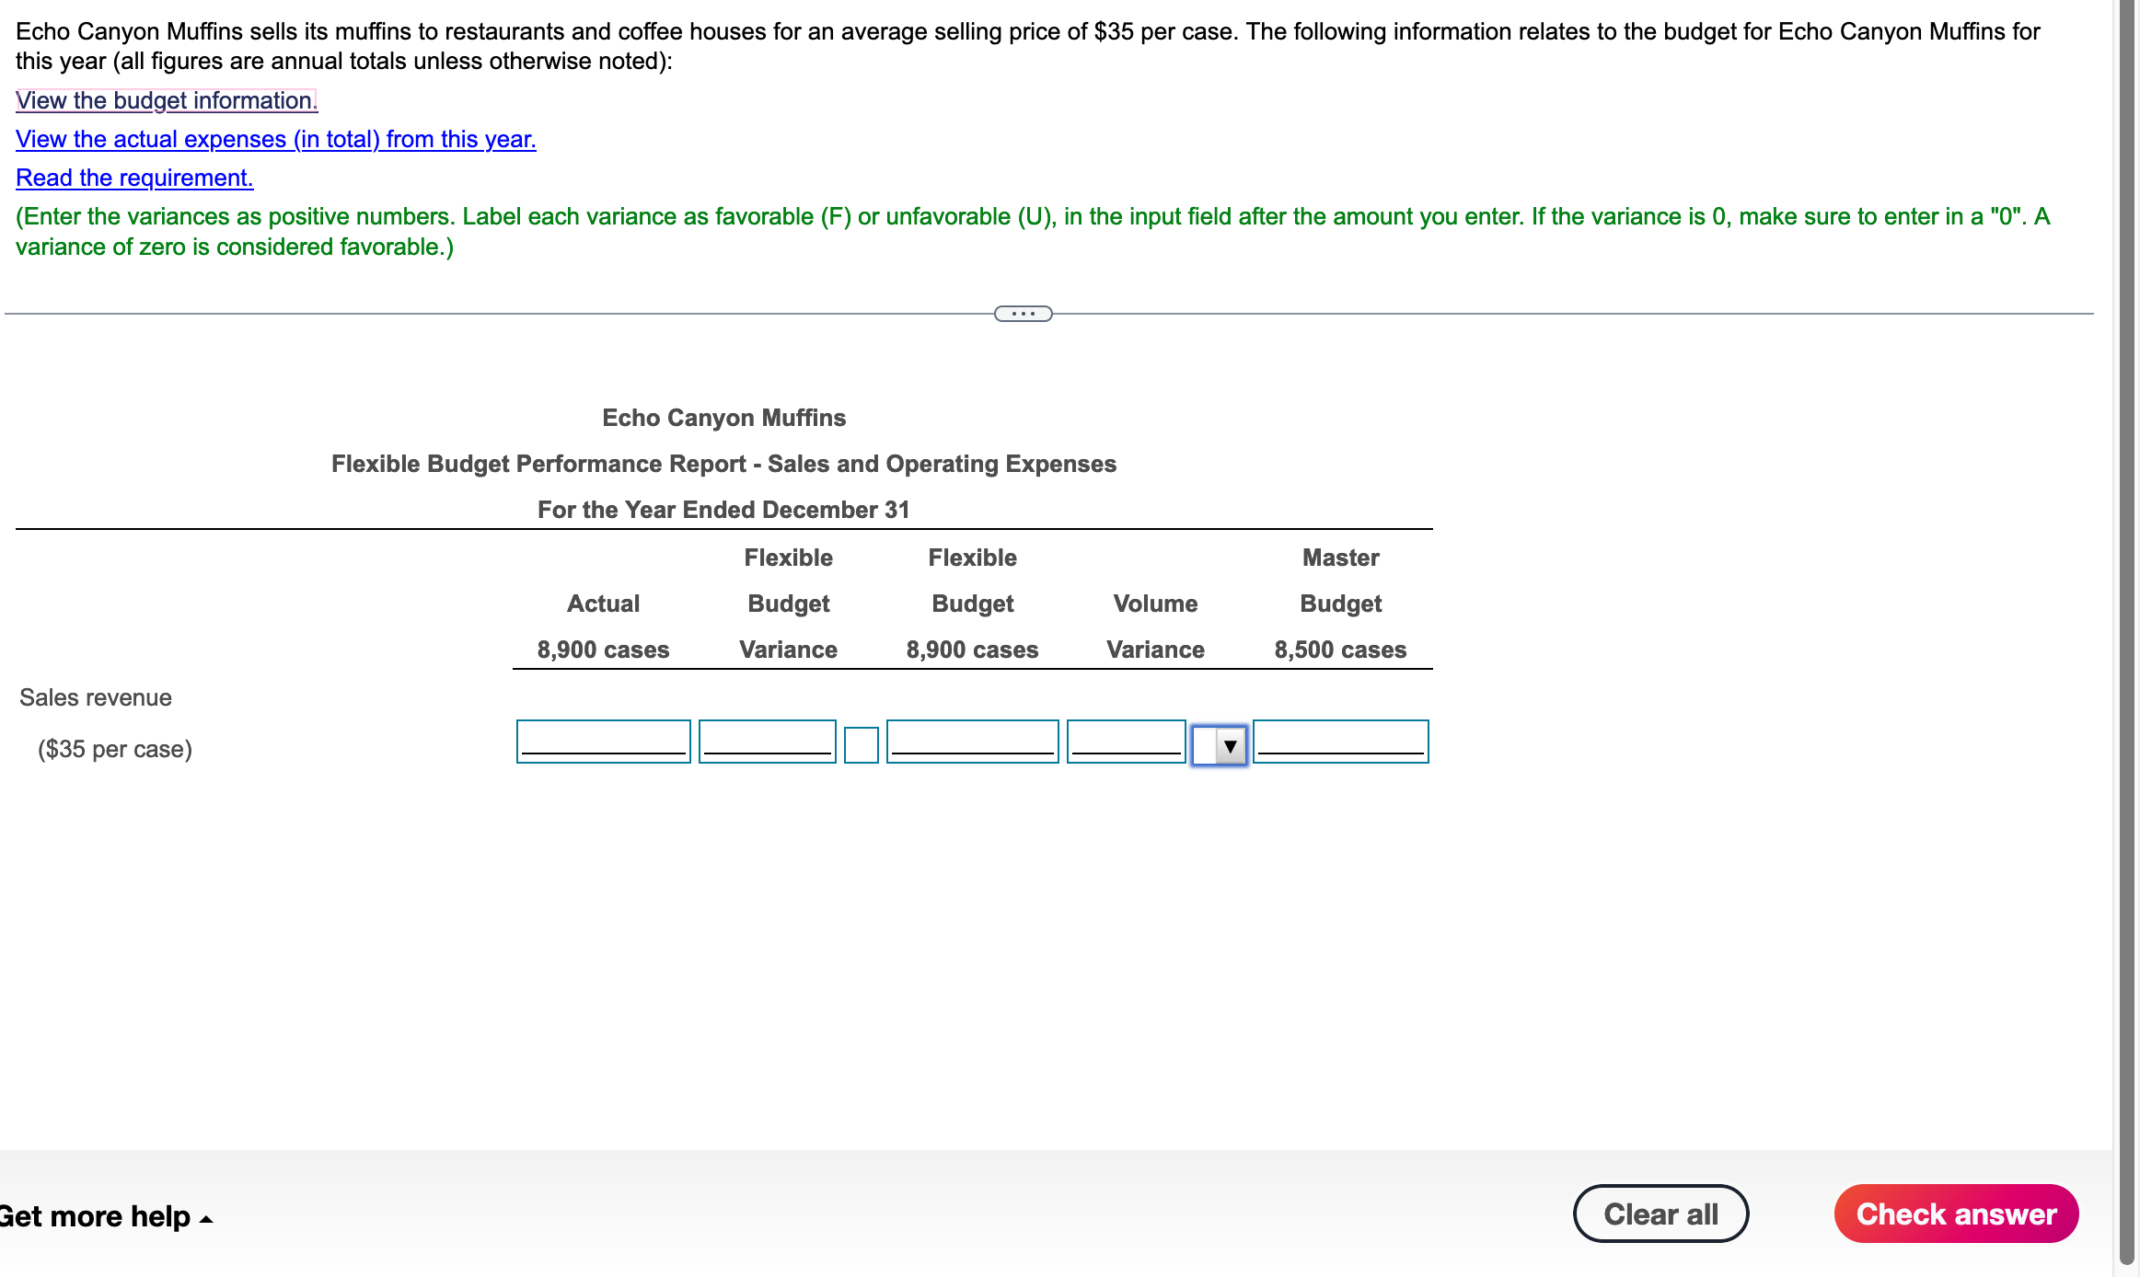Image resolution: width=2140 pixels, height=1277 pixels.
Task: Click the Master Budget sales revenue field
Action: tap(1340, 741)
